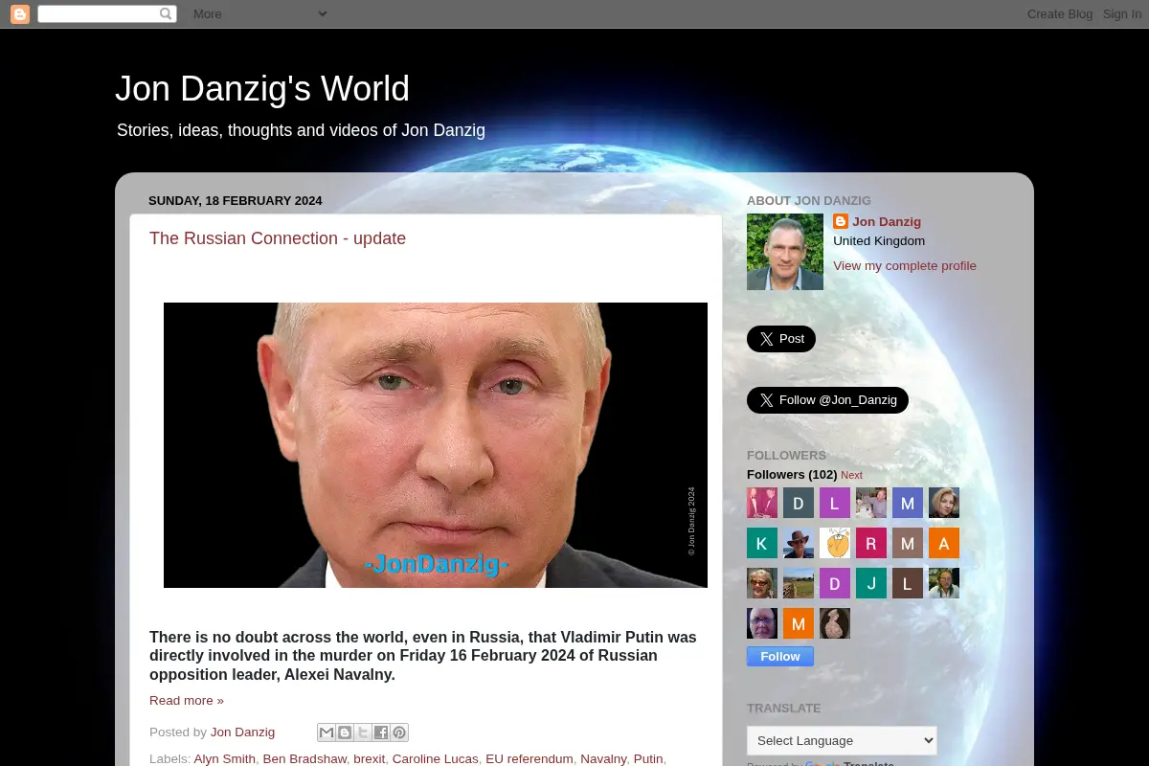Click date header 'Sunday, 18 February 2024'
The image size is (1149, 766).
(236, 200)
